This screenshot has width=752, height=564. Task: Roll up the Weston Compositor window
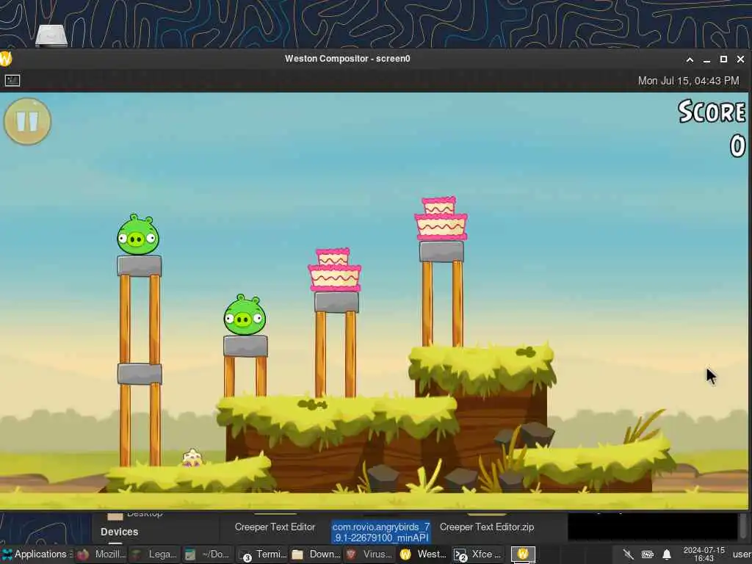click(x=690, y=59)
